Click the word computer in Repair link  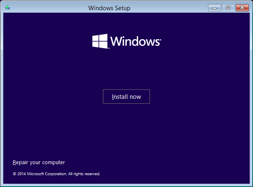coord(54,163)
